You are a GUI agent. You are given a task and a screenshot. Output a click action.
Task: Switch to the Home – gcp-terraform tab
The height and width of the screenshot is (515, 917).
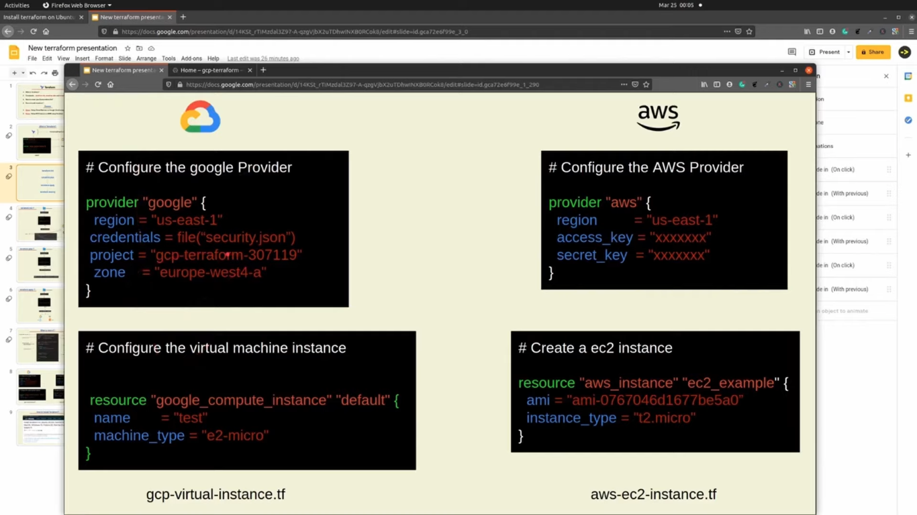coord(209,70)
